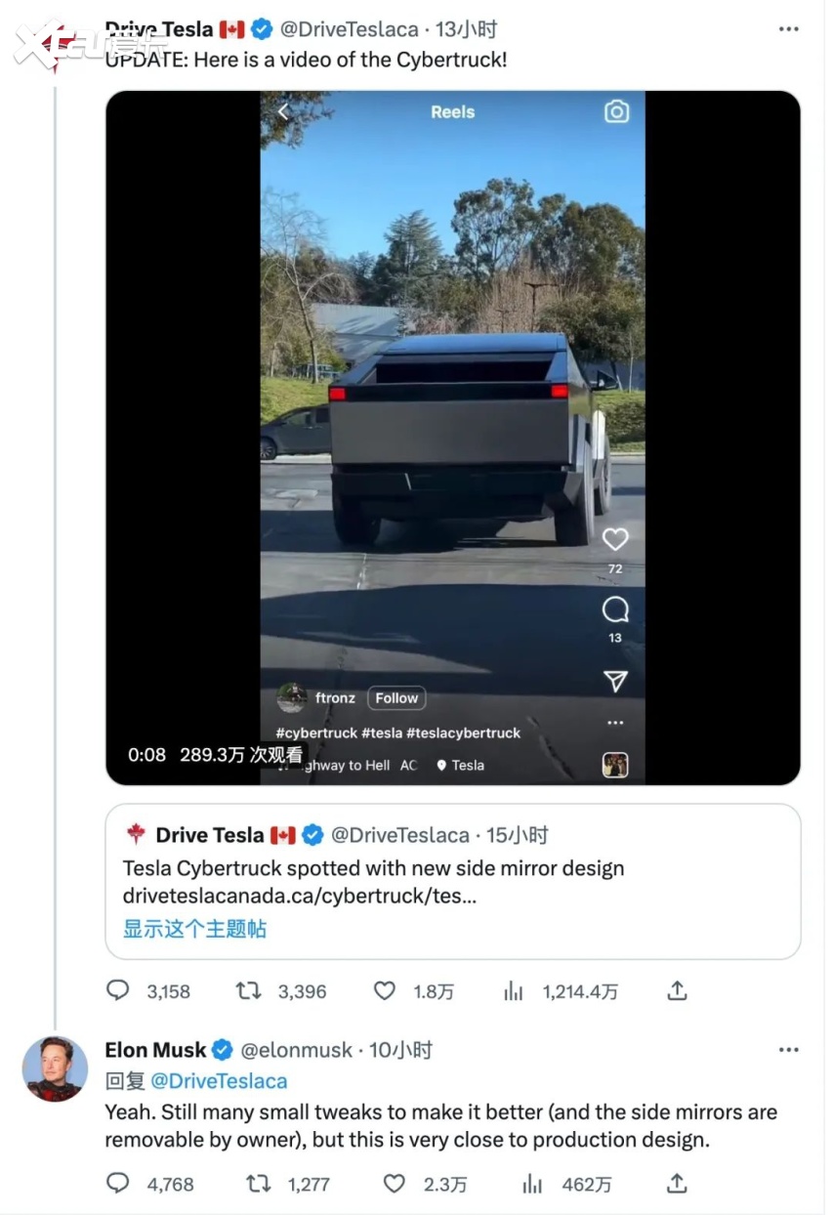This screenshot has height=1215, width=832.
Task: Like the reel with heart icon
Action: (615, 539)
